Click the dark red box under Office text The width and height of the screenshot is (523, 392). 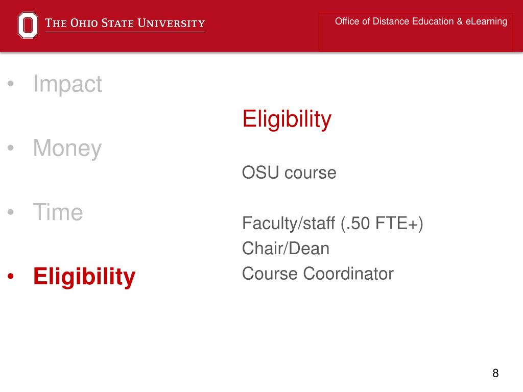416,39
